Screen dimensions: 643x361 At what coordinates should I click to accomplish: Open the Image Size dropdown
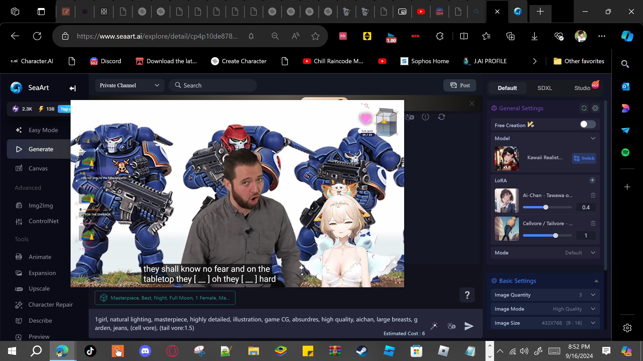click(x=545, y=323)
